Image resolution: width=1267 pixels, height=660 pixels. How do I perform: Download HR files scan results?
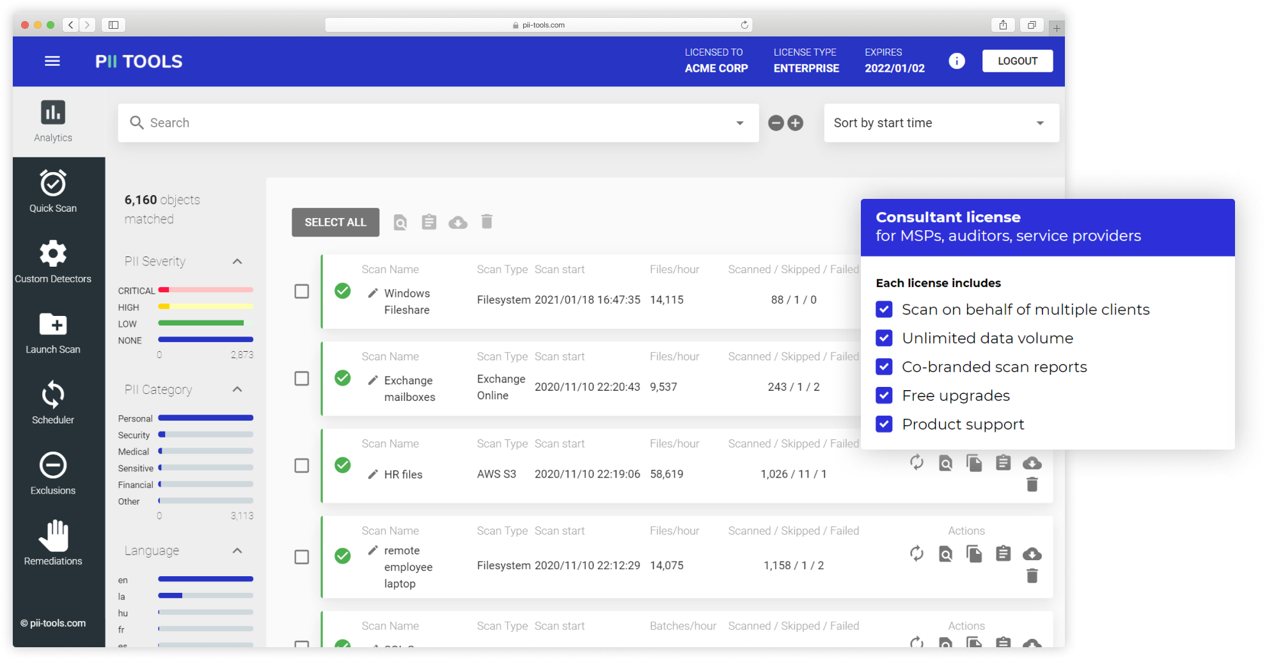[1032, 463]
